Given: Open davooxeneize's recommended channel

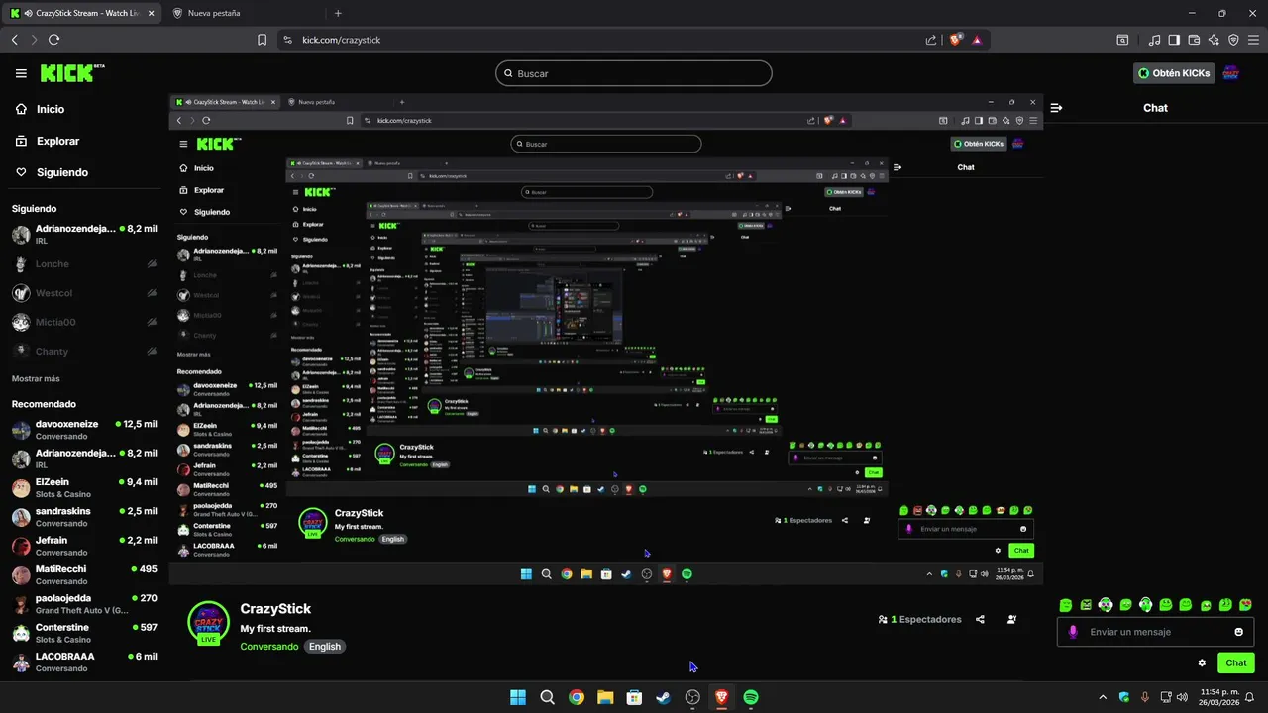Looking at the screenshot, I should 84,430.
